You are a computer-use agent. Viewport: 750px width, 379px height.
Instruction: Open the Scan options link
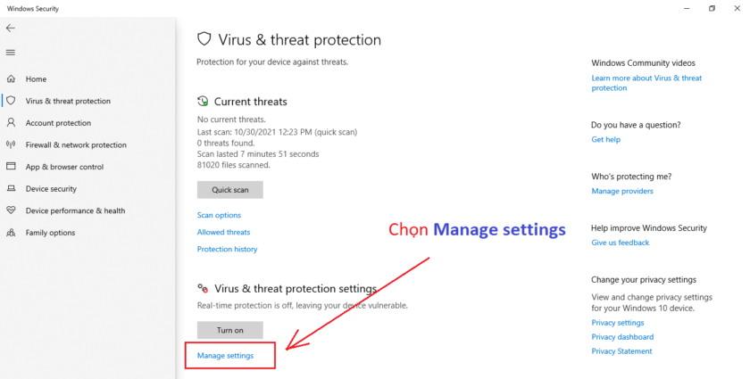[219, 215]
